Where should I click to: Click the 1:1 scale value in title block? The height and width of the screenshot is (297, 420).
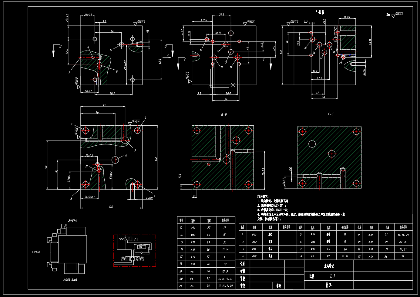[332, 276]
